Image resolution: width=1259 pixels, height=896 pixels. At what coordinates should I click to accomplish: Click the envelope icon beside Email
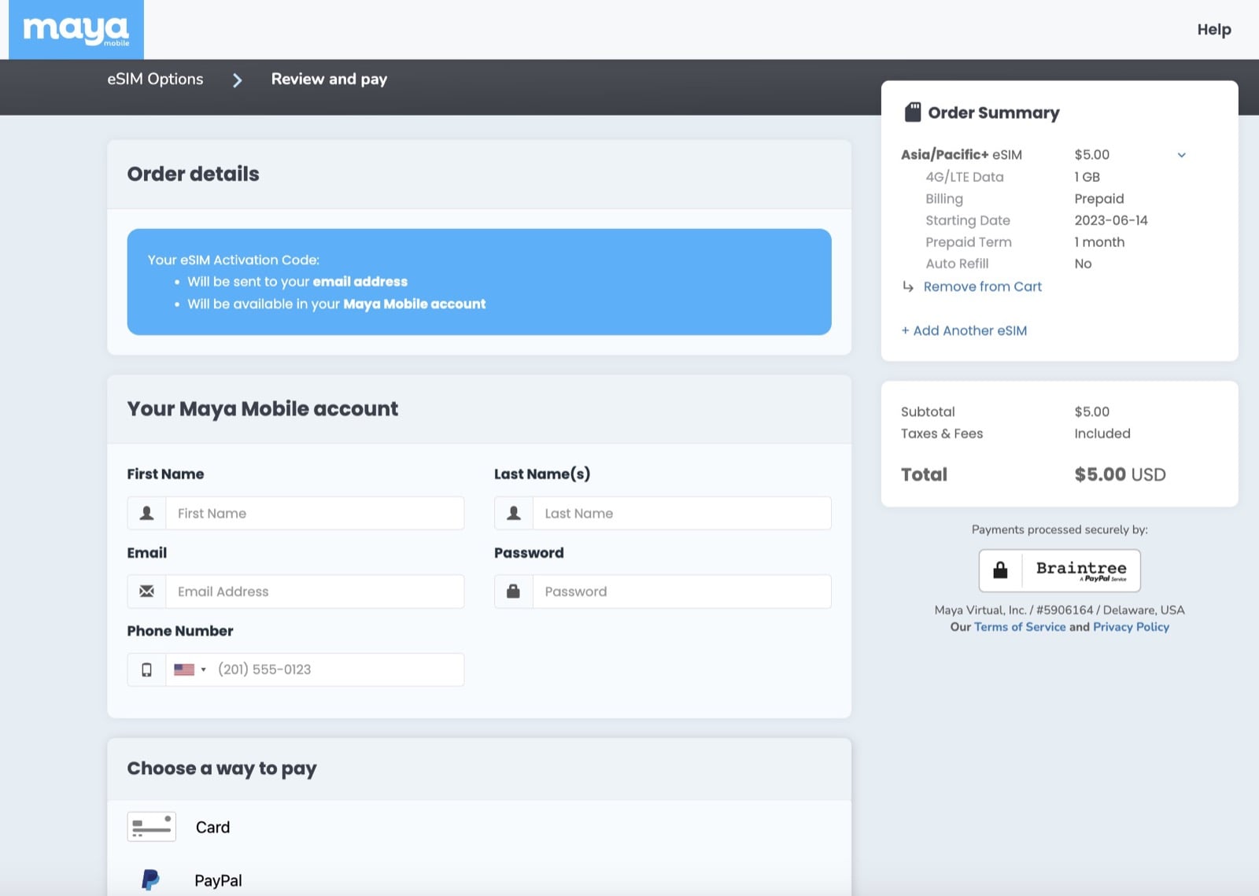(x=146, y=591)
